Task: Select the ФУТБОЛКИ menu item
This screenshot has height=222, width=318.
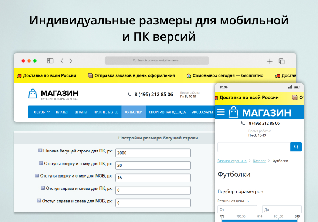Action: [x=133, y=112]
